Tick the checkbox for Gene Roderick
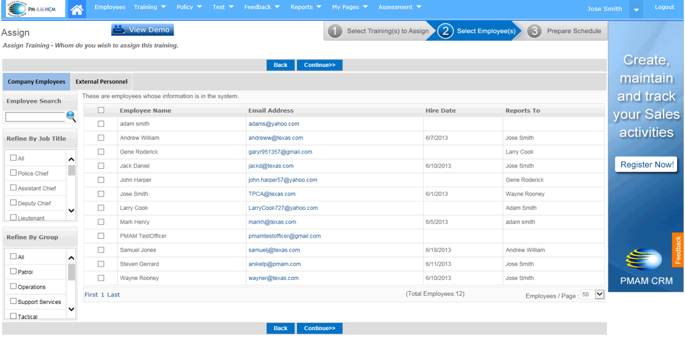Image resolution: width=685 pixels, height=342 pixels. point(101,152)
